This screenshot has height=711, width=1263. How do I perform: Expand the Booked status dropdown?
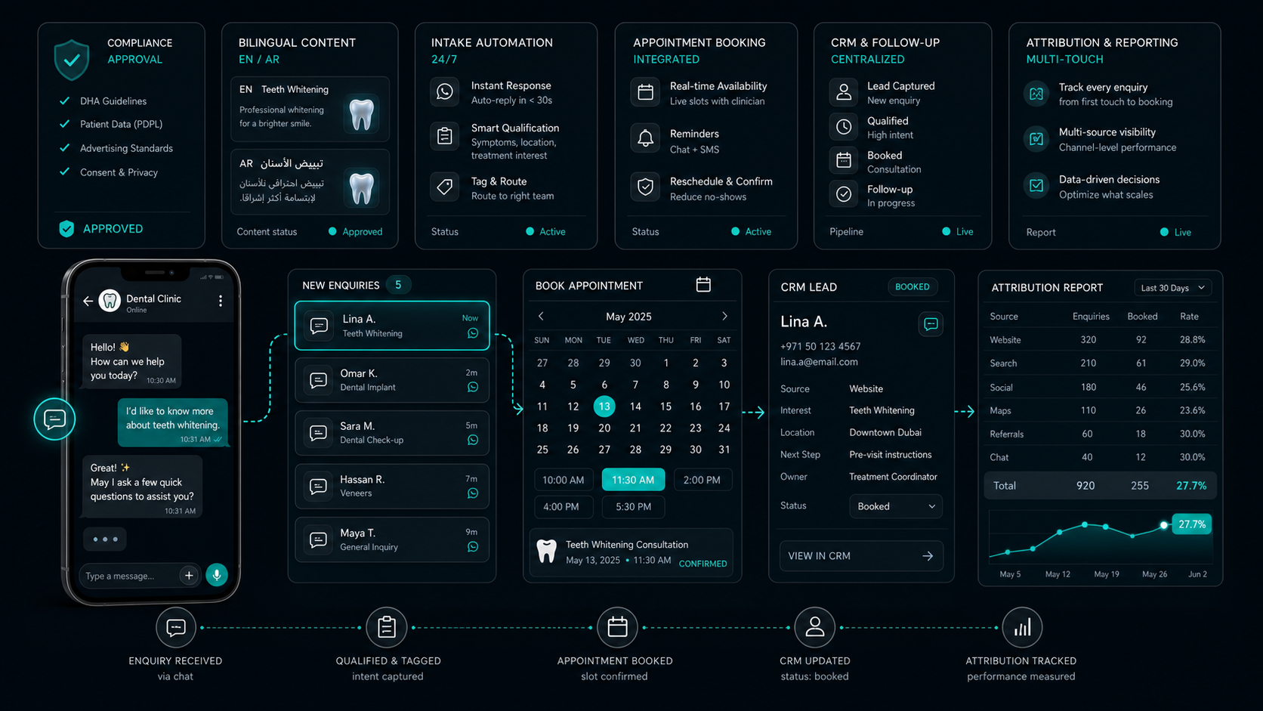(896, 506)
